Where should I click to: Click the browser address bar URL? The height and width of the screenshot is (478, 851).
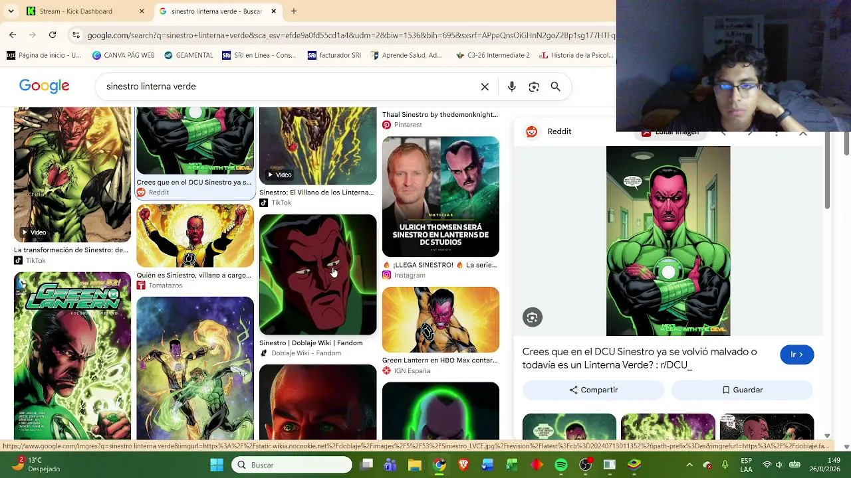tap(350, 35)
